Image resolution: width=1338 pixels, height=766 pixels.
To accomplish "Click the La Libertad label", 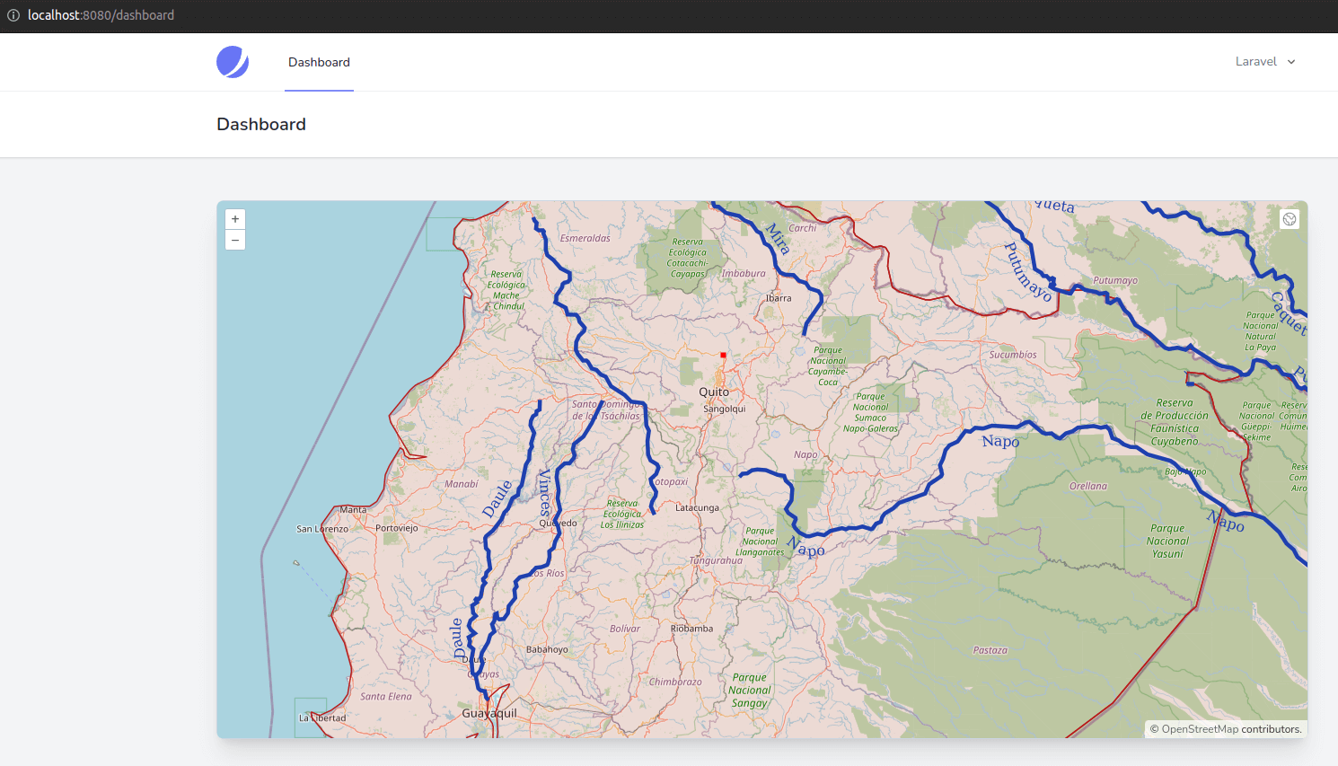I will pyautogui.click(x=322, y=718).
